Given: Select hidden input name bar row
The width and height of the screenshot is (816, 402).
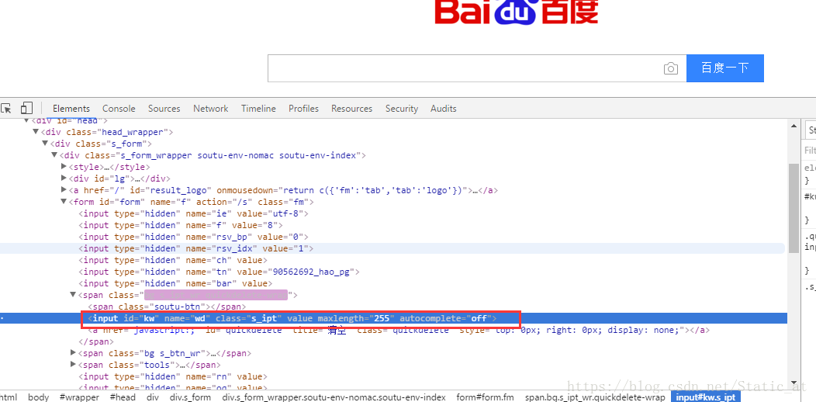Looking at the screenshot, I should (x=176, y=283).
